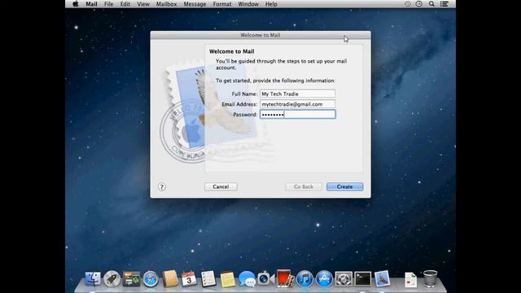Open the Help menu
521x293 pixels.
coord(271,4)
